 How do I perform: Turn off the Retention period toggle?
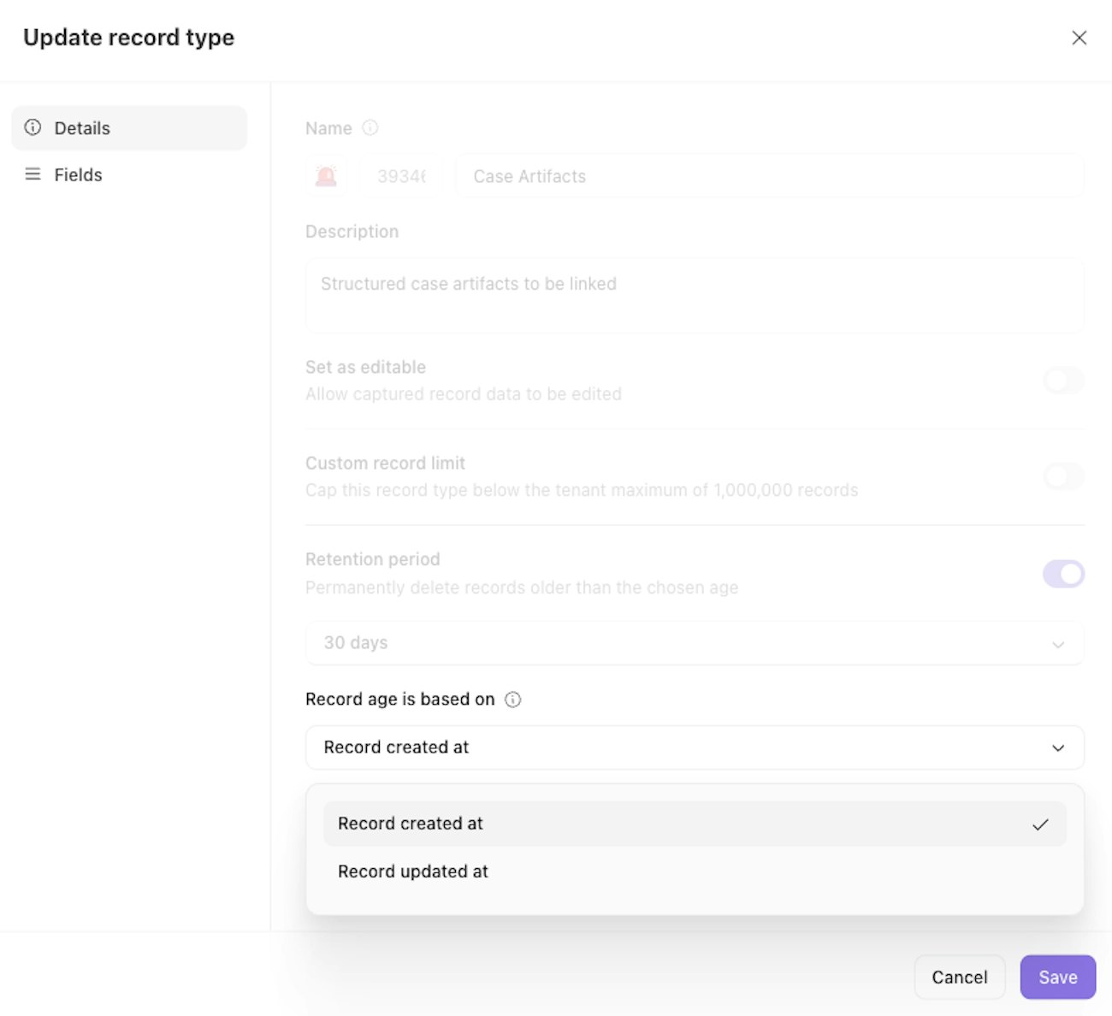point(1063,574)
